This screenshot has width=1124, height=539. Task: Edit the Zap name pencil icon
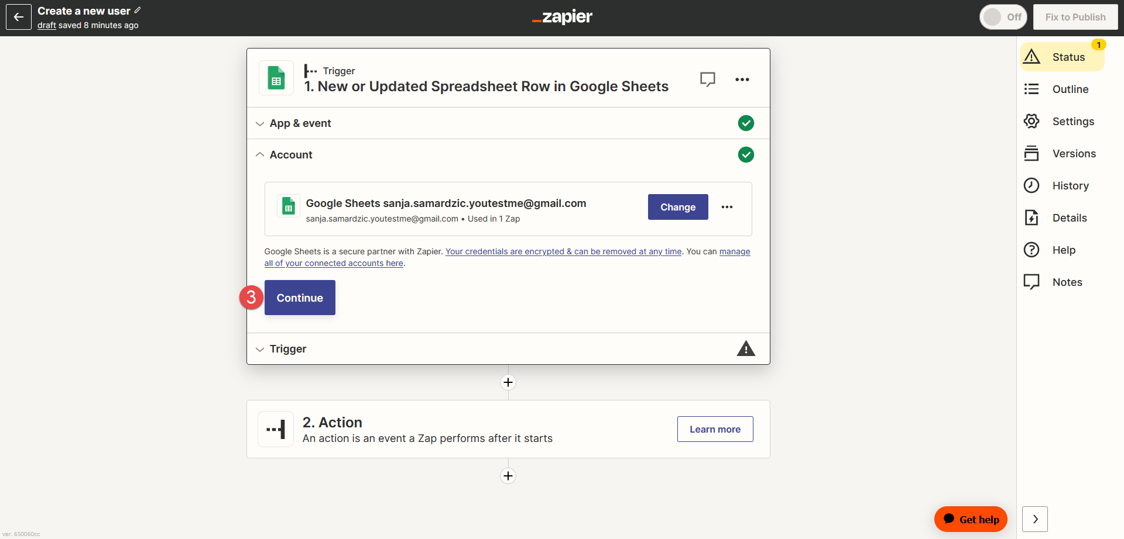tap(138, 10)
